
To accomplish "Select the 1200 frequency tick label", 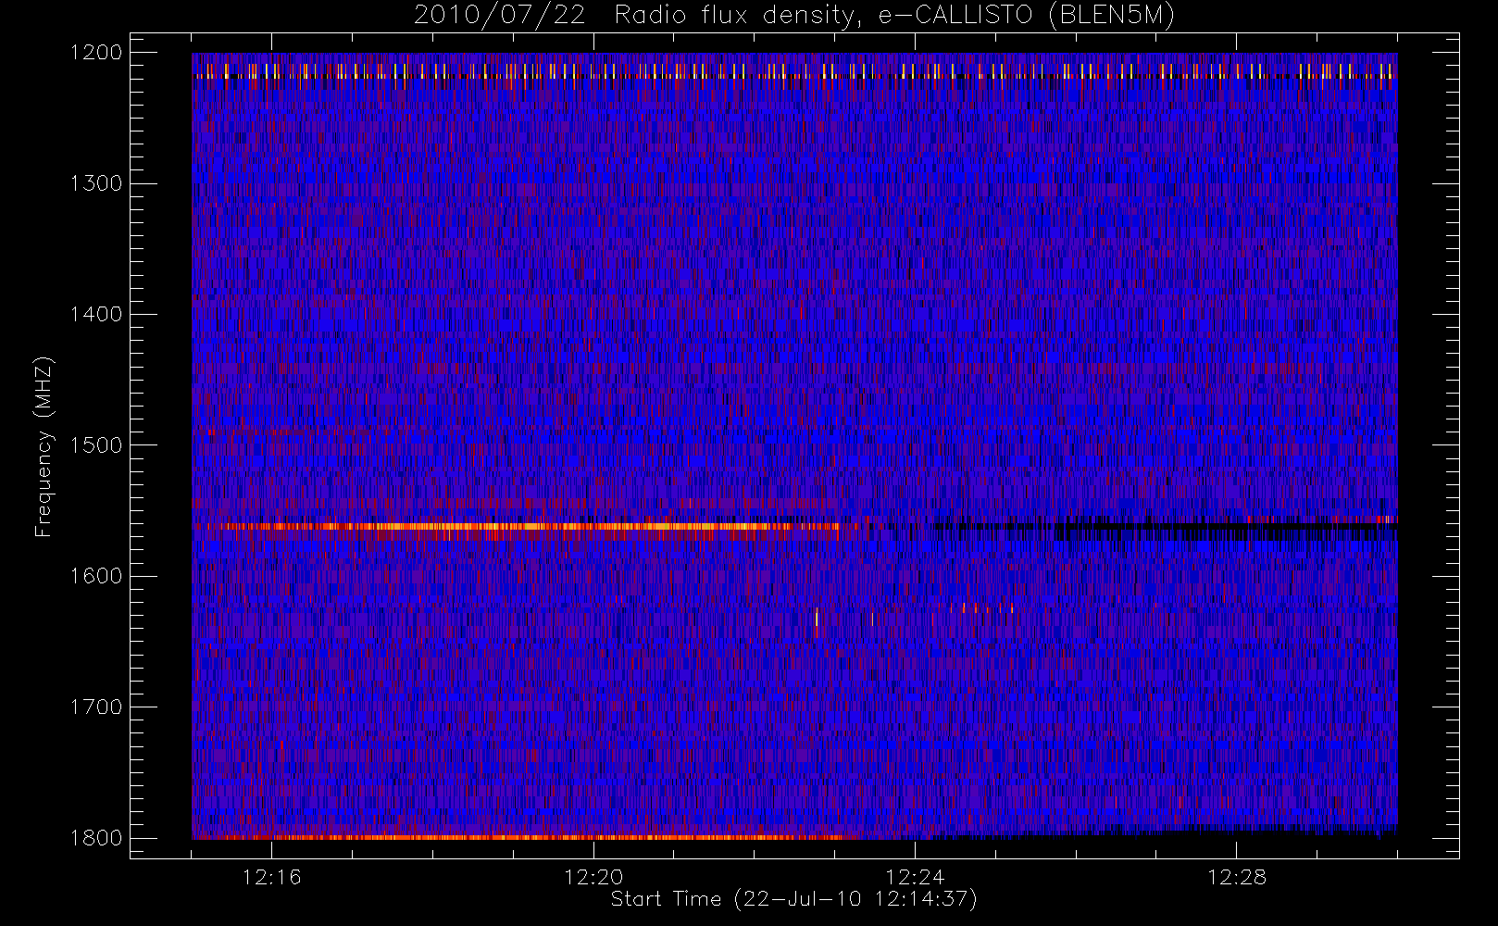I will click(x=96, y=53).
